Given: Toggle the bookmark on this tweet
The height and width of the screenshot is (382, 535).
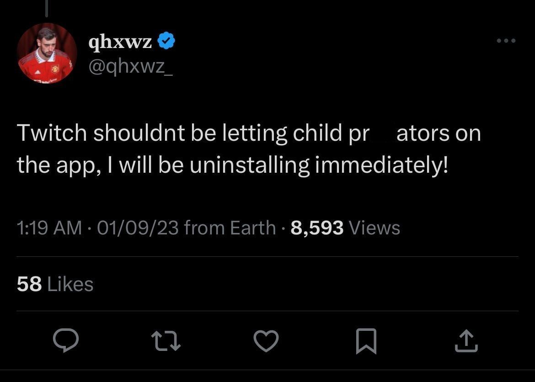Looking at the screenshot, I should [366, 340].
